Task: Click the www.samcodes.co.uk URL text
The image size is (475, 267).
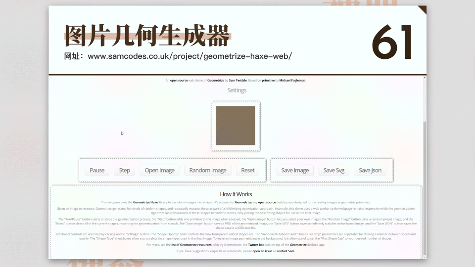Action: tap(190, 56)
